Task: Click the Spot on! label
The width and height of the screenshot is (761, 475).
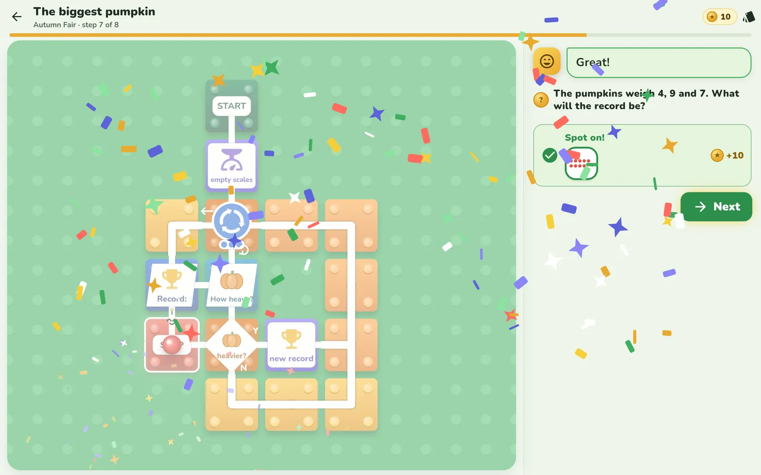Action: (585, 137)
